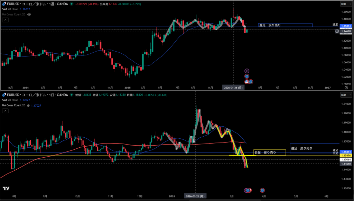
Task: Click EURUSD symbol flag icon on daily chart
Action: point(3,95)
